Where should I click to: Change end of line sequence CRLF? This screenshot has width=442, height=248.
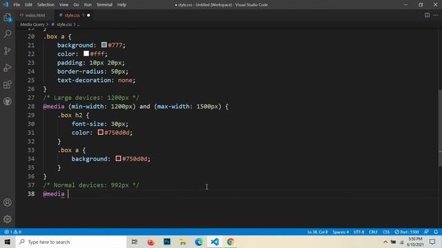click(x=373, y=232)
